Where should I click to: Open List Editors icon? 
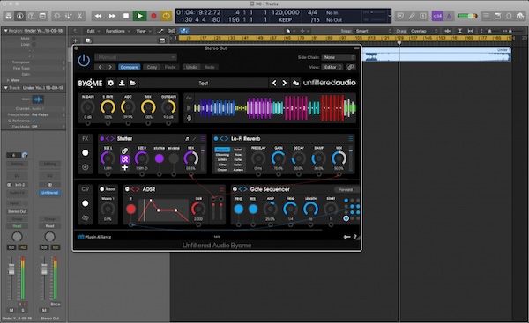coord(486,16)
